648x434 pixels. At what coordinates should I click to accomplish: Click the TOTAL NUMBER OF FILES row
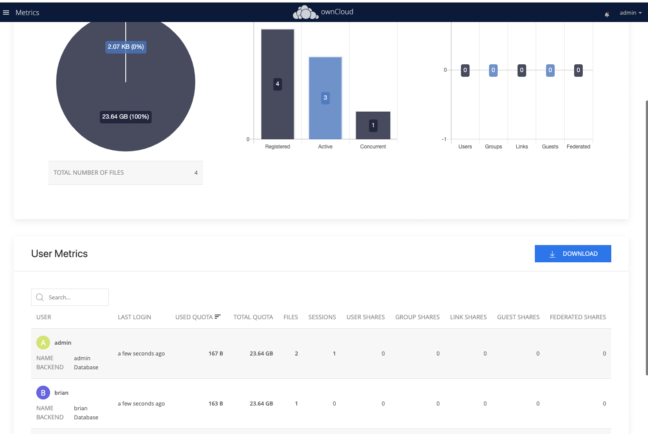pyautogui.click(x=126, y=173)
